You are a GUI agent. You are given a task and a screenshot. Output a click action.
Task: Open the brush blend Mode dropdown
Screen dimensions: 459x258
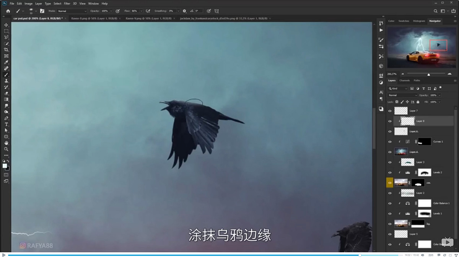coord(73,11)
